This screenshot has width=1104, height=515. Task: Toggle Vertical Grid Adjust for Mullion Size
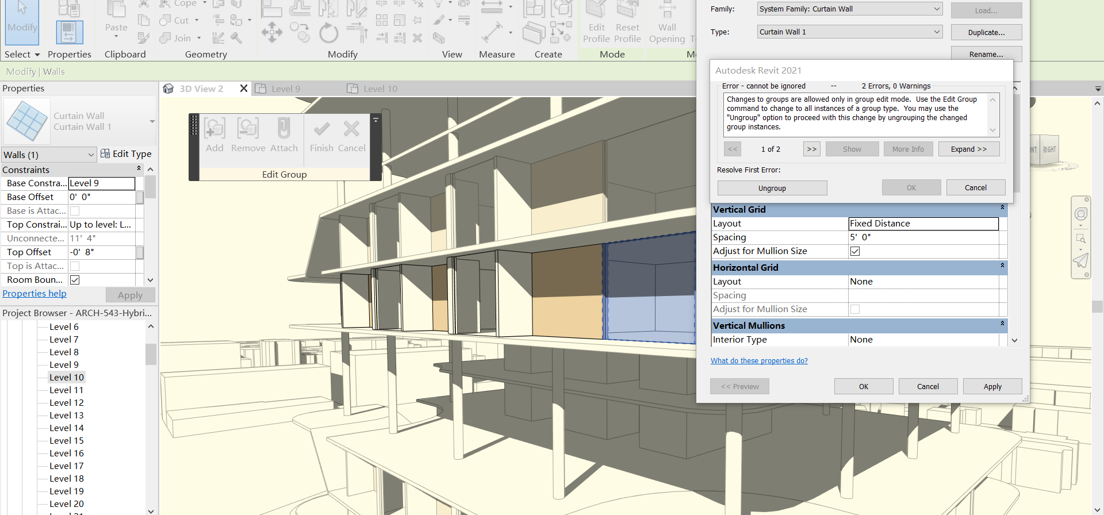tap(855, 251)
